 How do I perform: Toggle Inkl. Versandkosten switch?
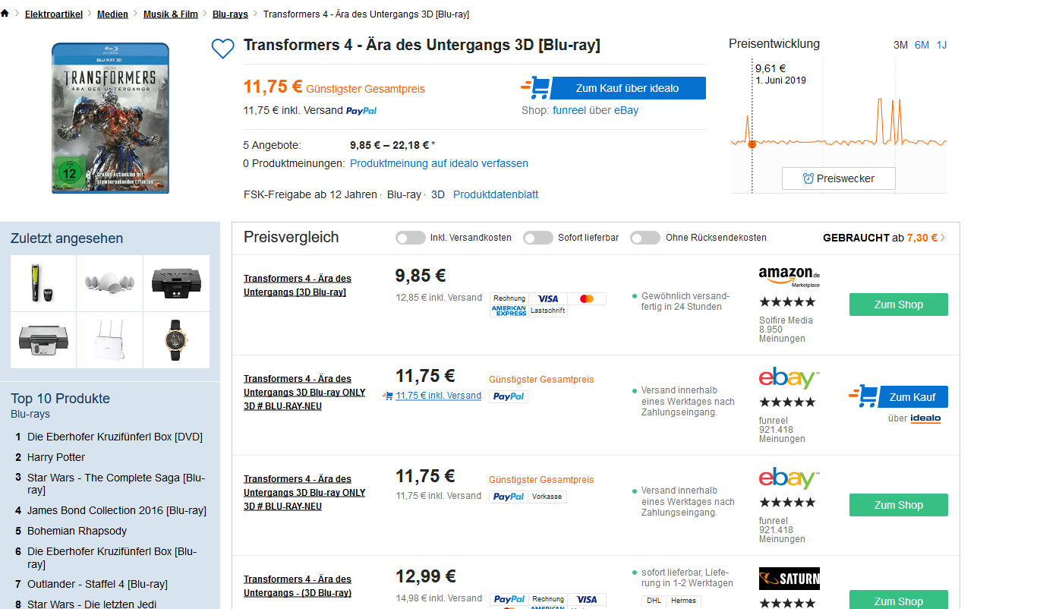411,238
